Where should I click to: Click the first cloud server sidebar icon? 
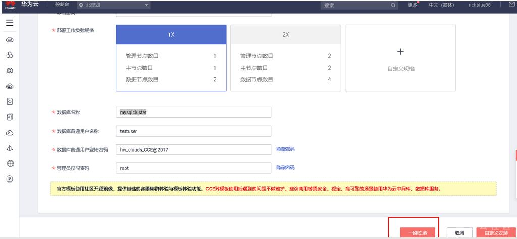pyautogui.click(x=10, y=40)
